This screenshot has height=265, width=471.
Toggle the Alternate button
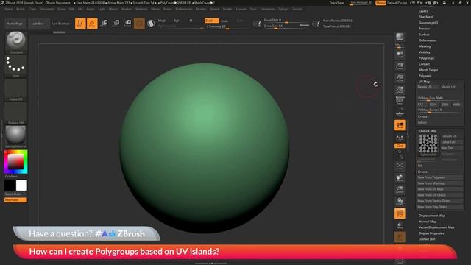coord(15,199)
